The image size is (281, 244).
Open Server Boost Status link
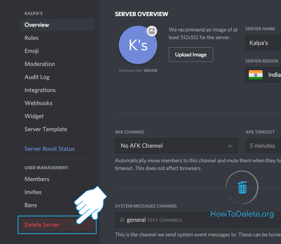49,149
